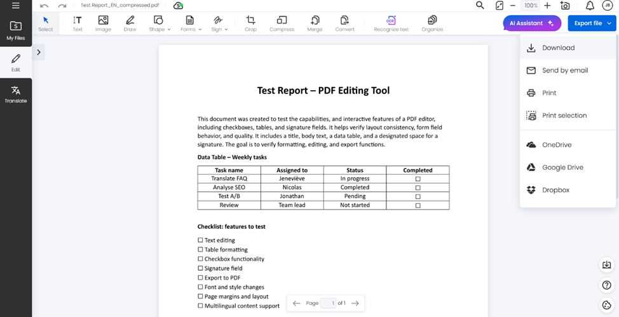The width and height of the screenshot is (619, 317).
Task: Open the AI Assistant
Action: click(532, 24)
